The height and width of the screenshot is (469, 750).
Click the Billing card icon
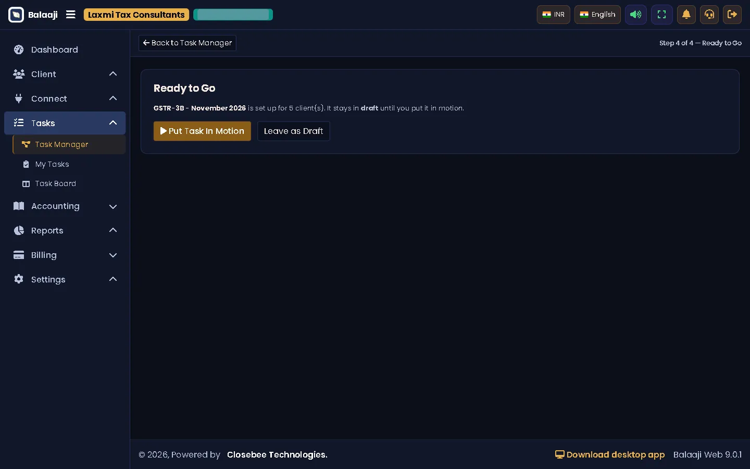click(x=19, y=255)
